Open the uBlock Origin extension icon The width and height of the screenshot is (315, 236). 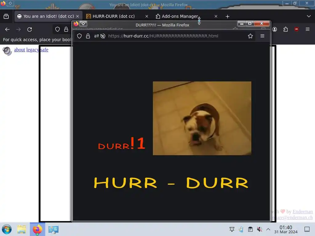coord(297,29)
